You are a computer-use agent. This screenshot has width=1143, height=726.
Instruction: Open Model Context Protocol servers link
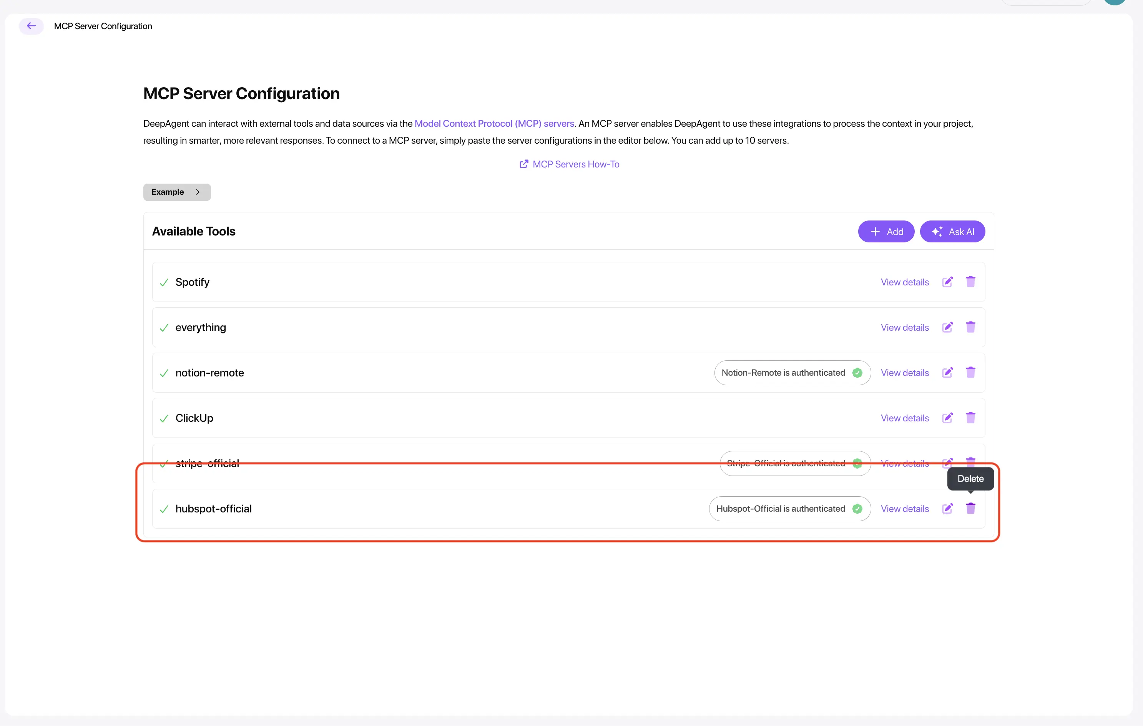(x=494, y=123)
